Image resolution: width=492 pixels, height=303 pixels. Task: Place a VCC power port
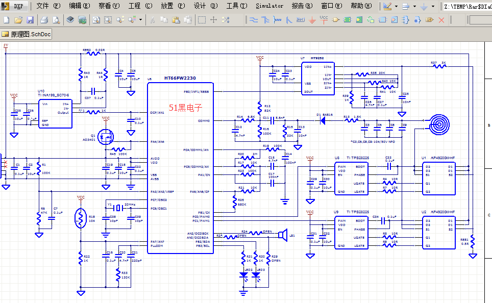[x=324, y=20]
